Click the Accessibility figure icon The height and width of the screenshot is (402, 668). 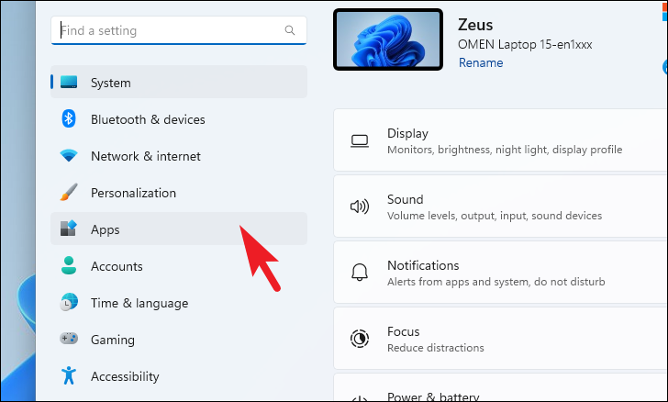pyautogui.click(x=69, y=375)
